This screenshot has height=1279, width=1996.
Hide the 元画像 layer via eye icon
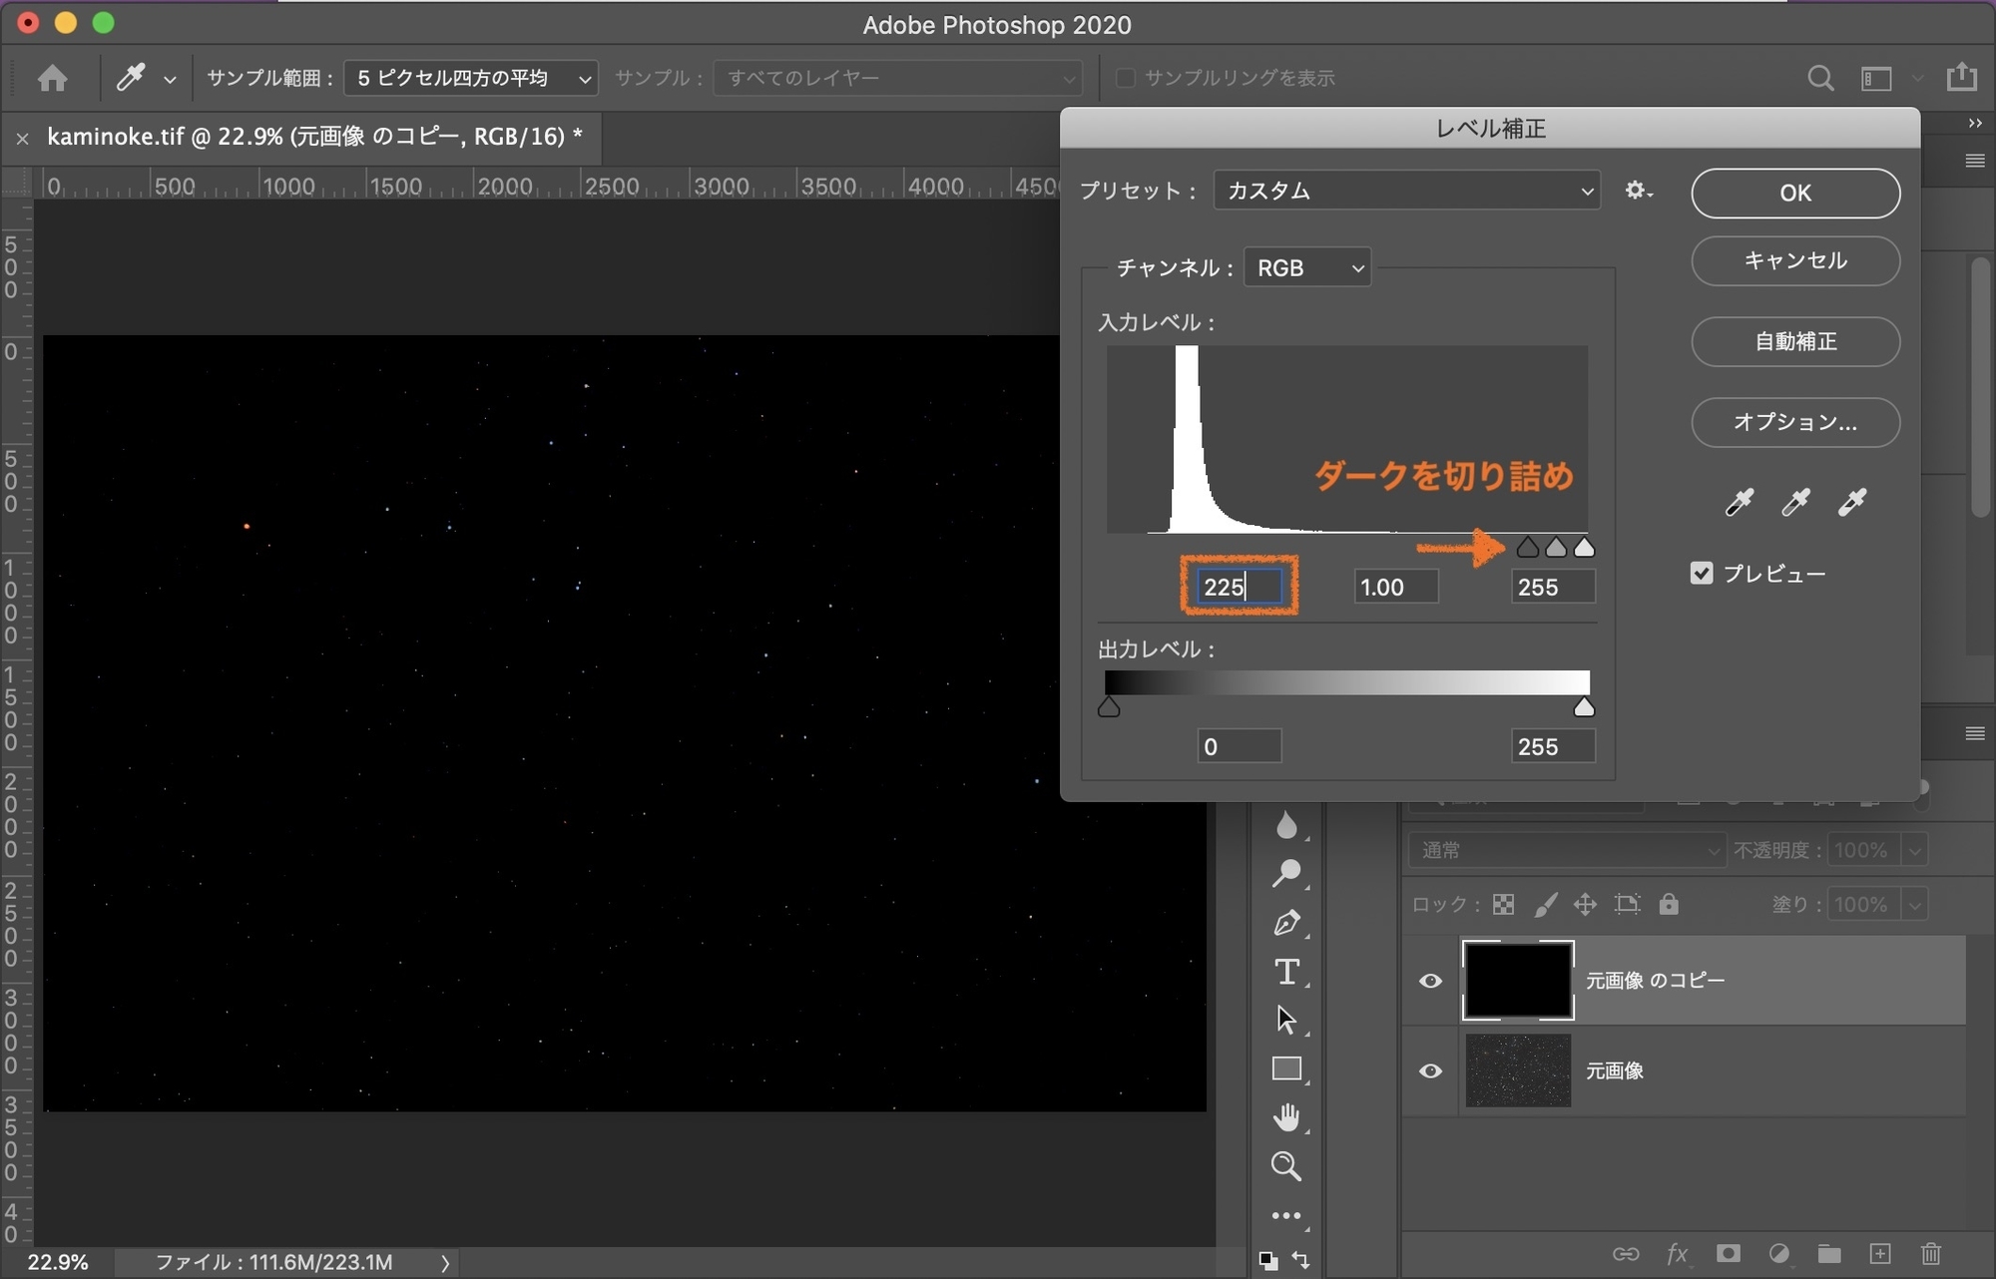pyautogui.click(x=1430, y=1070)
